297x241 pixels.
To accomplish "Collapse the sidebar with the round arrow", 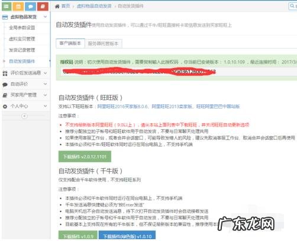I will coord(24,116).
